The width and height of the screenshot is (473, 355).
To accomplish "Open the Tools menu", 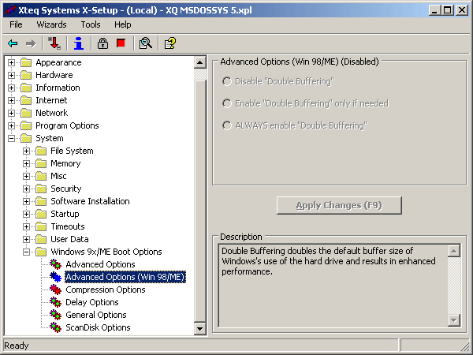I will [91, 24].
